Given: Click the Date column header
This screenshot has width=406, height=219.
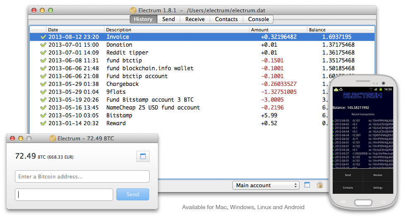Looking at the screenshot, I should (75, 30).
